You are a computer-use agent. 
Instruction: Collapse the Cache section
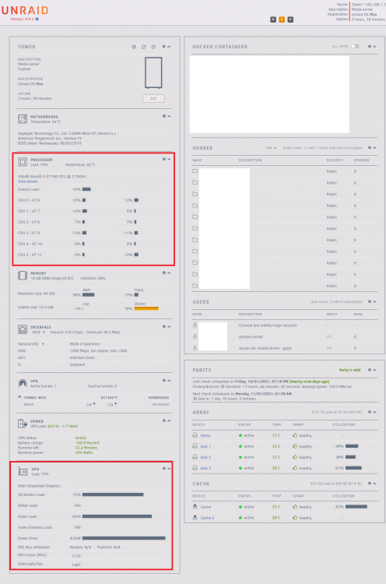click(375, 484)
